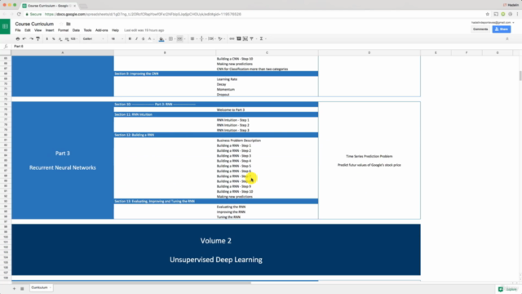Screen dimensions: 522x294
Task: Open the text rotation menu
Action: (220, 38)
